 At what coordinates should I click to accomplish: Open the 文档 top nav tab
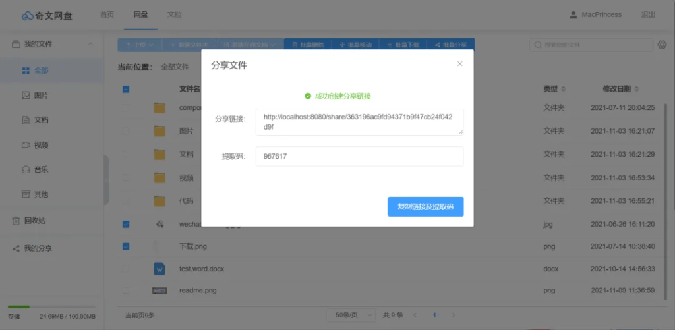tap(174, 14)
